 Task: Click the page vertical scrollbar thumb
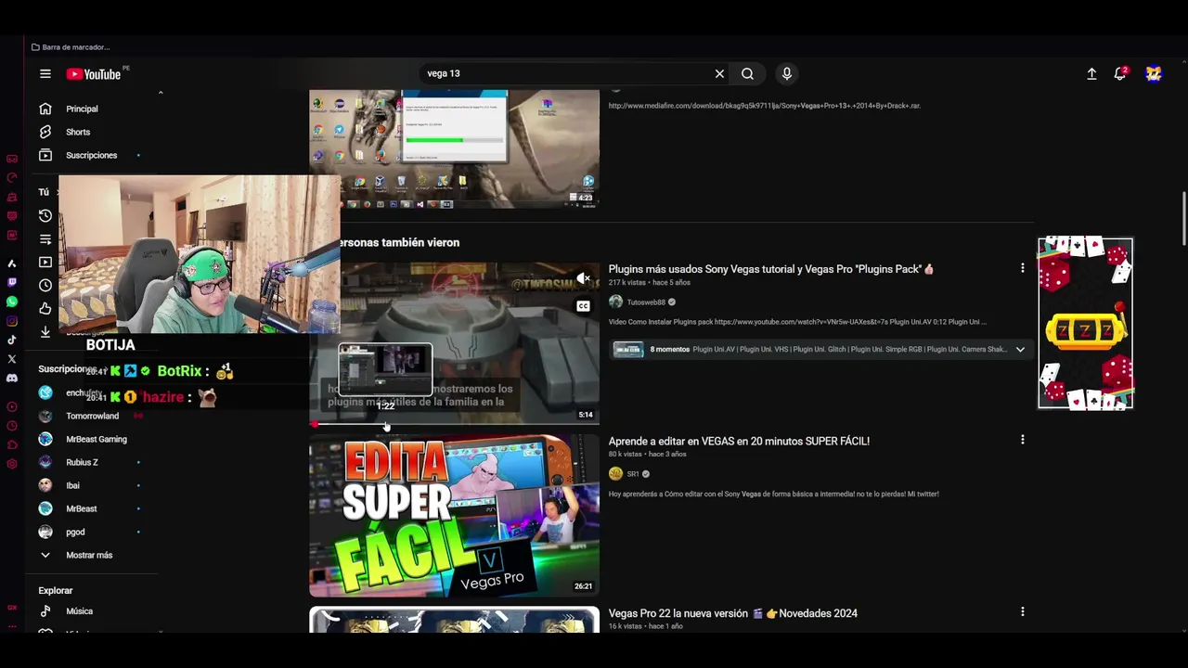pos(1183,219)
